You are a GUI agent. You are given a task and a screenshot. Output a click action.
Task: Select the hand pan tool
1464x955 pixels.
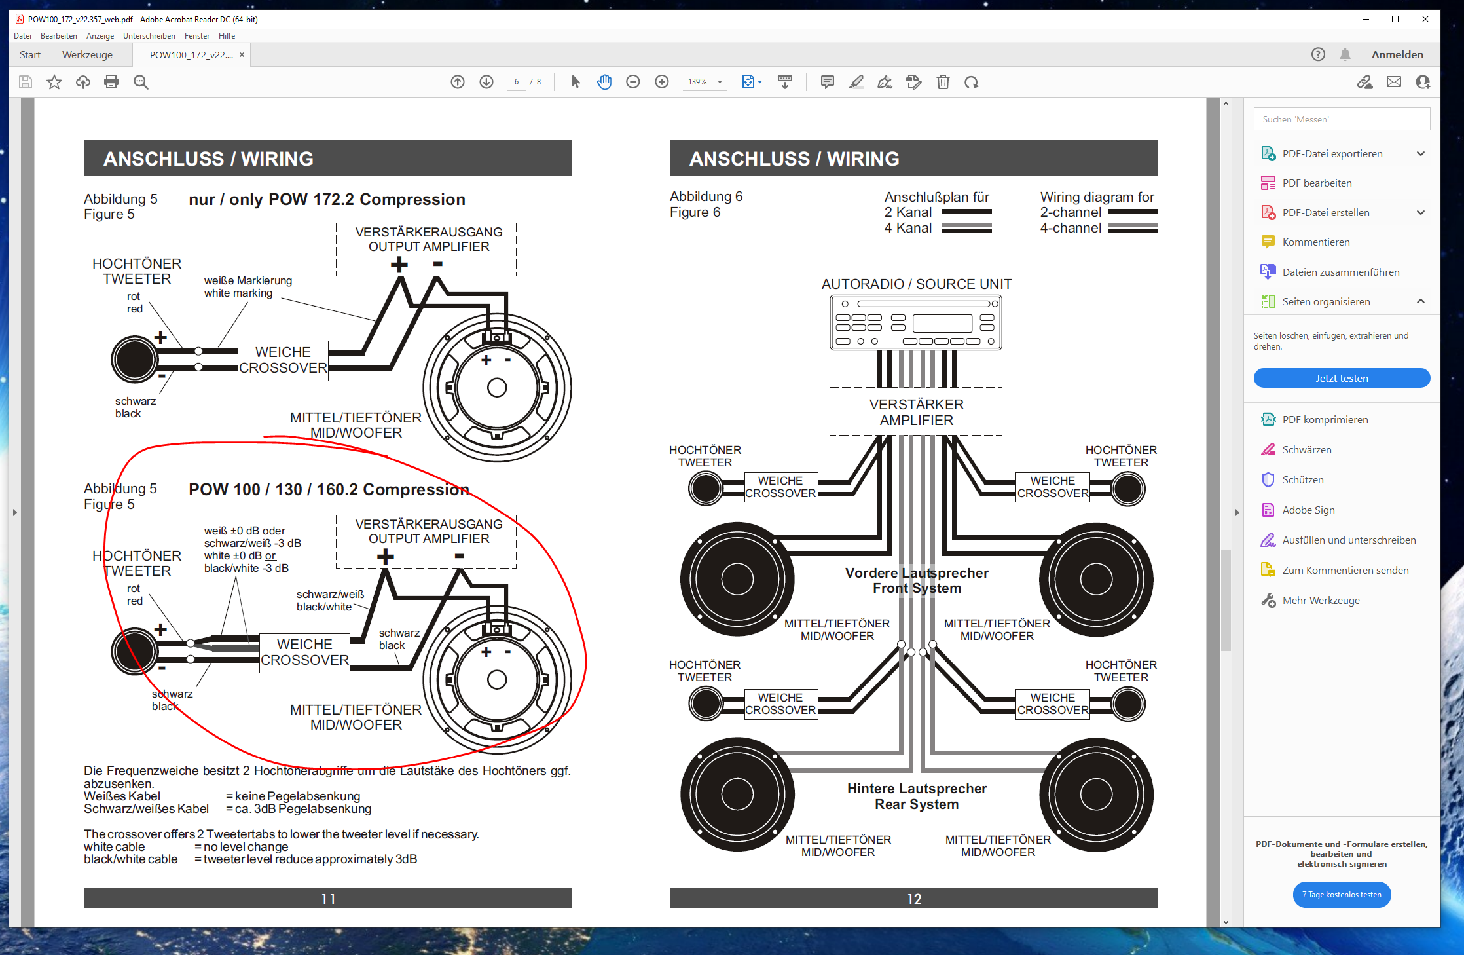coord(604,82)
